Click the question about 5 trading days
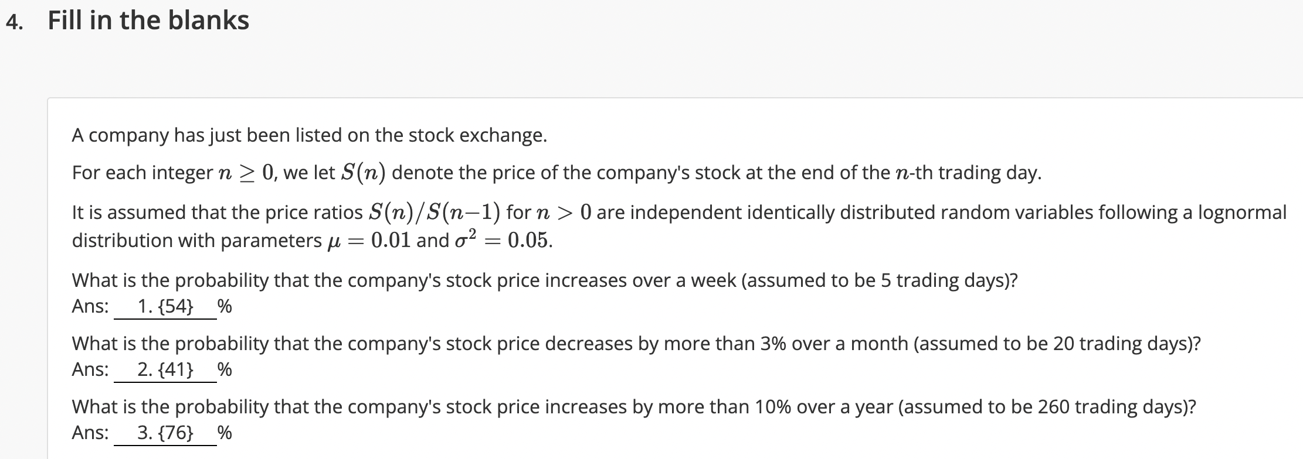 point(545,280)
